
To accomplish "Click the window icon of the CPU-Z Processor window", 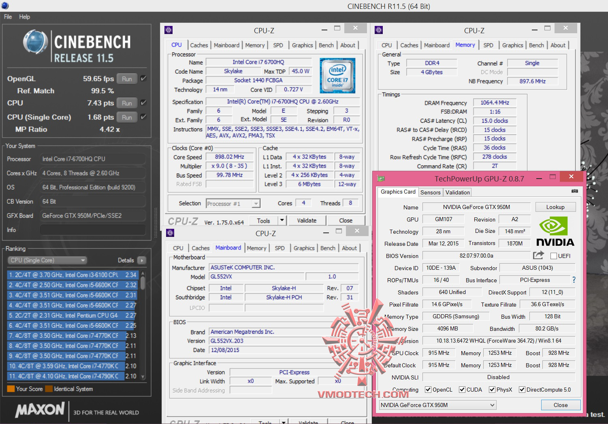I will [x=169, y=30].
